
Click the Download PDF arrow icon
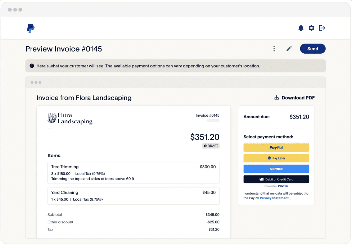pyautogui.click(x=276, y=98)
